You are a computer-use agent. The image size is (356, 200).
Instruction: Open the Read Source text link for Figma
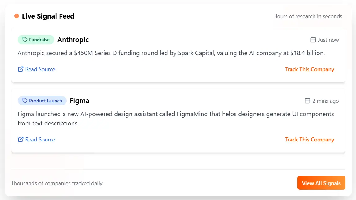(40, 140)
